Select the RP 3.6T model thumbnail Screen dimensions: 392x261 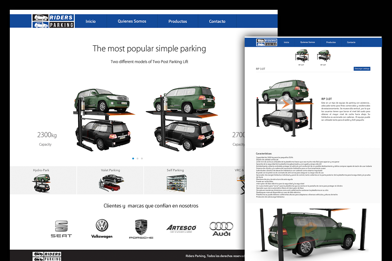pyautogui.click(x=323, y=56)
